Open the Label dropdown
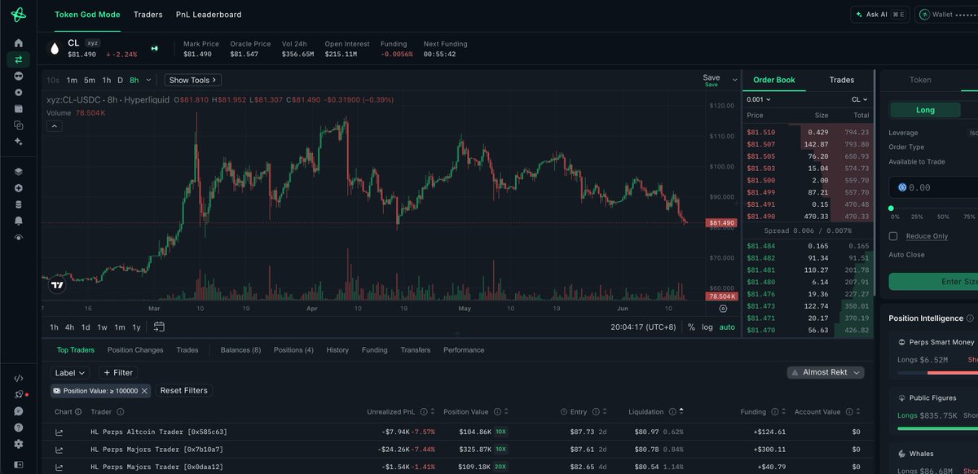The image size is (978, 474). click(70, 373)
